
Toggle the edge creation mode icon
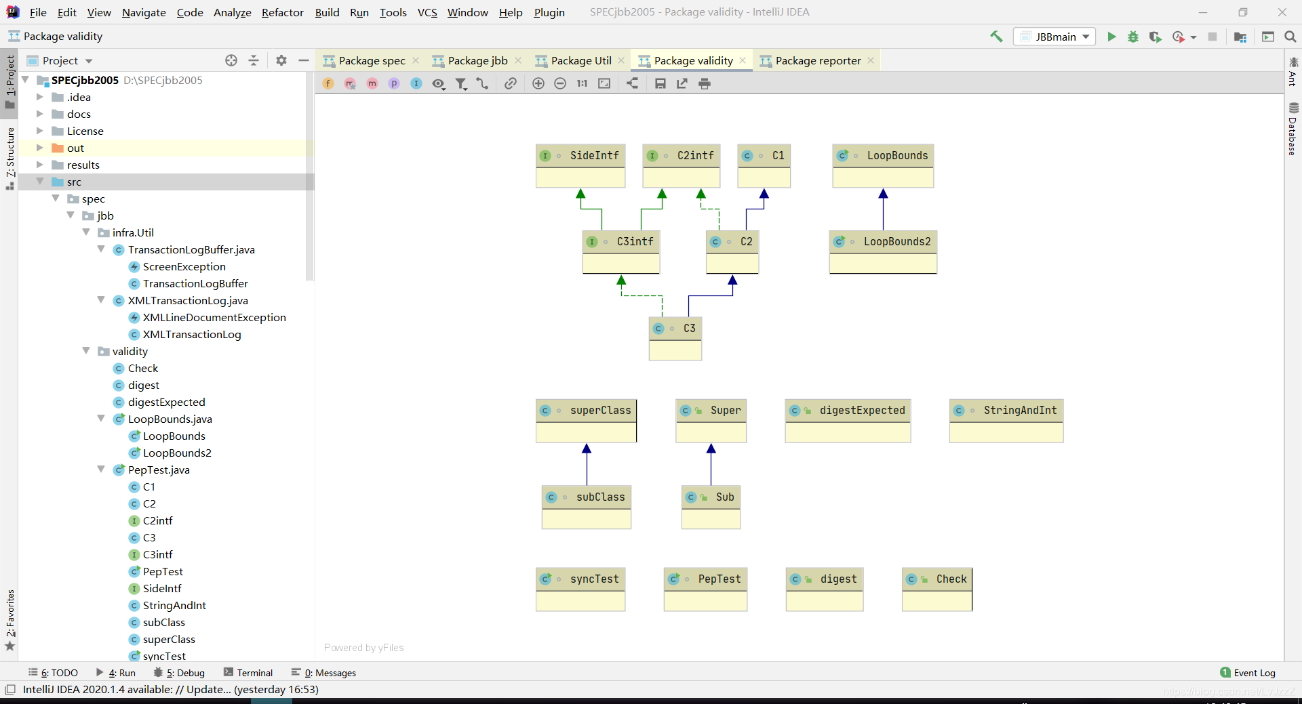[x=482, y=83]
